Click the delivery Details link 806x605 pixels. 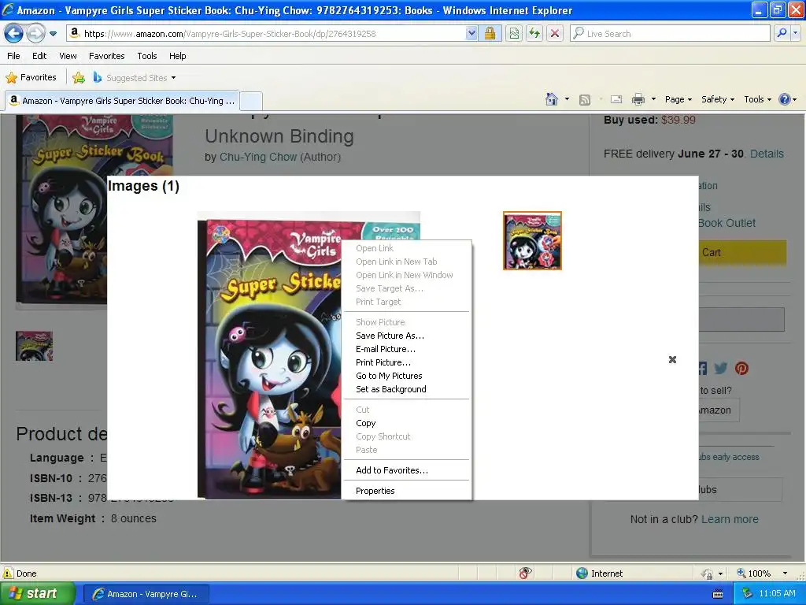[767, 154]
